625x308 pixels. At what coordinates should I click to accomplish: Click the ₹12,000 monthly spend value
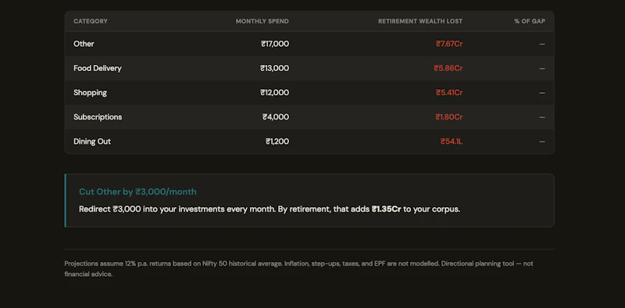(275, 92)
